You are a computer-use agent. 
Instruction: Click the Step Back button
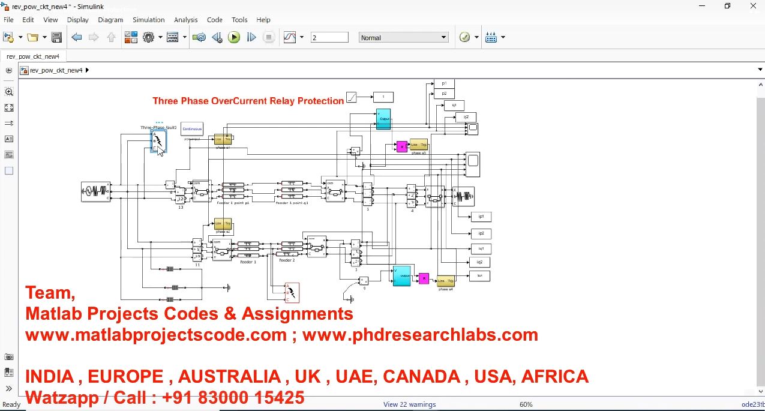pos(217,37)
